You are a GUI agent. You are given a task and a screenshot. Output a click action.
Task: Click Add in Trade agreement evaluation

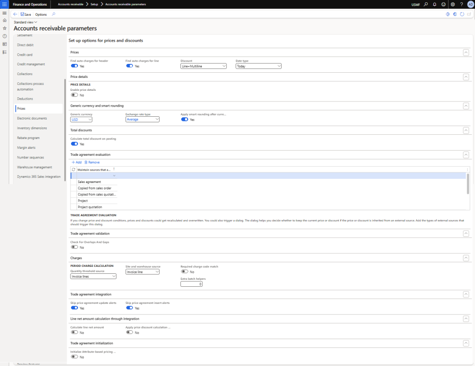[76, 162]
